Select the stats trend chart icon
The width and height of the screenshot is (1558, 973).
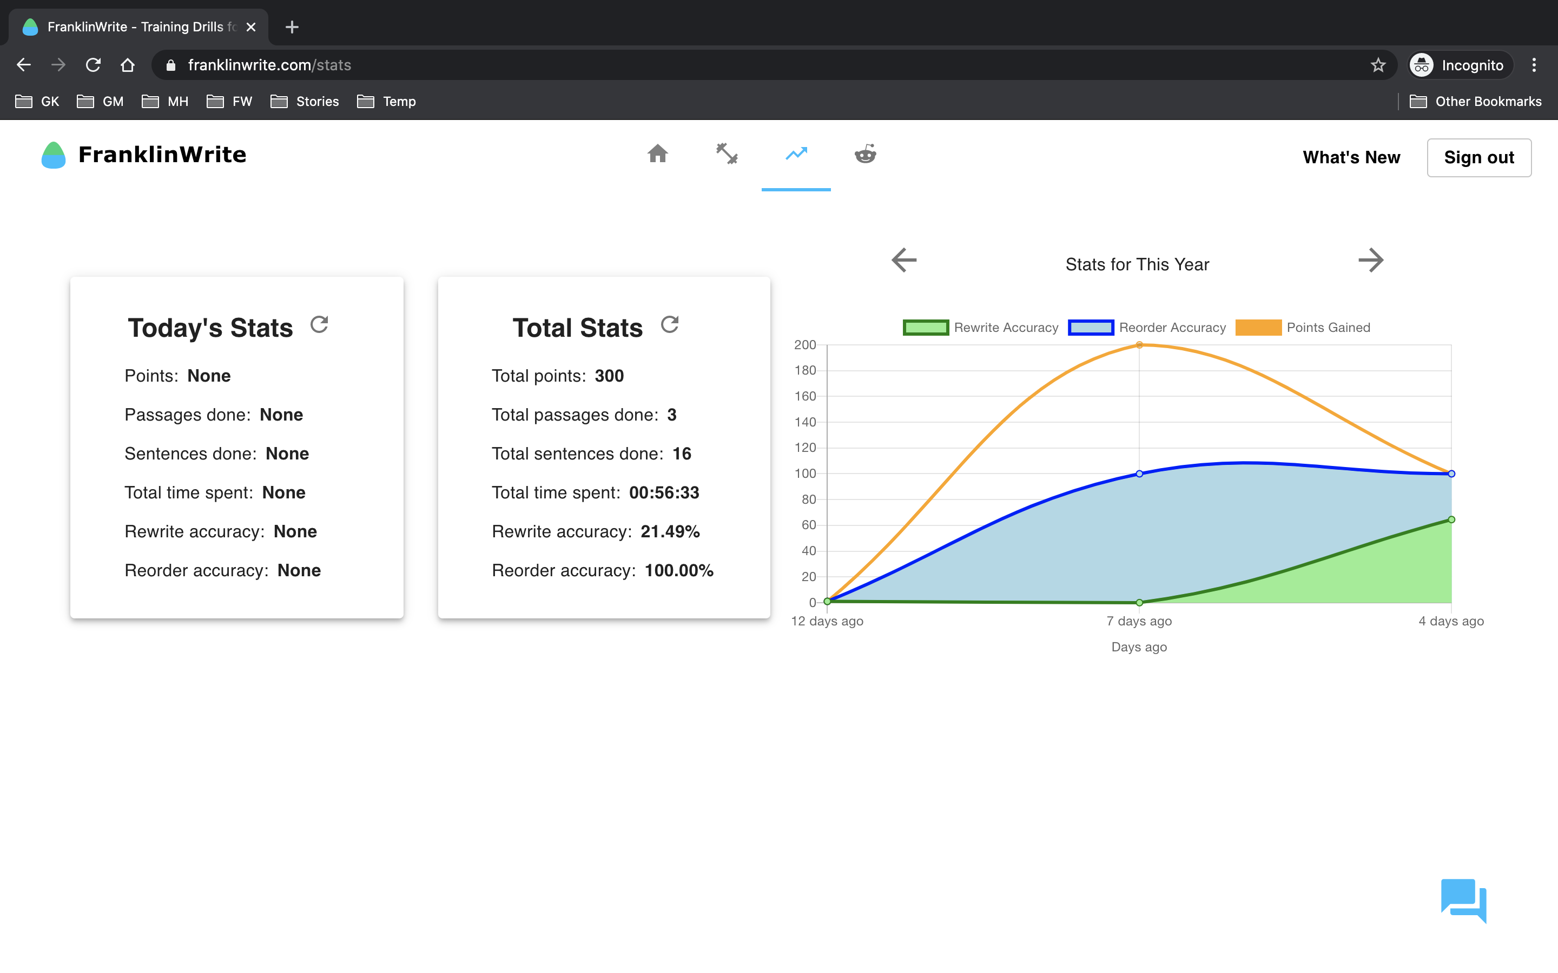pos(796,155)
